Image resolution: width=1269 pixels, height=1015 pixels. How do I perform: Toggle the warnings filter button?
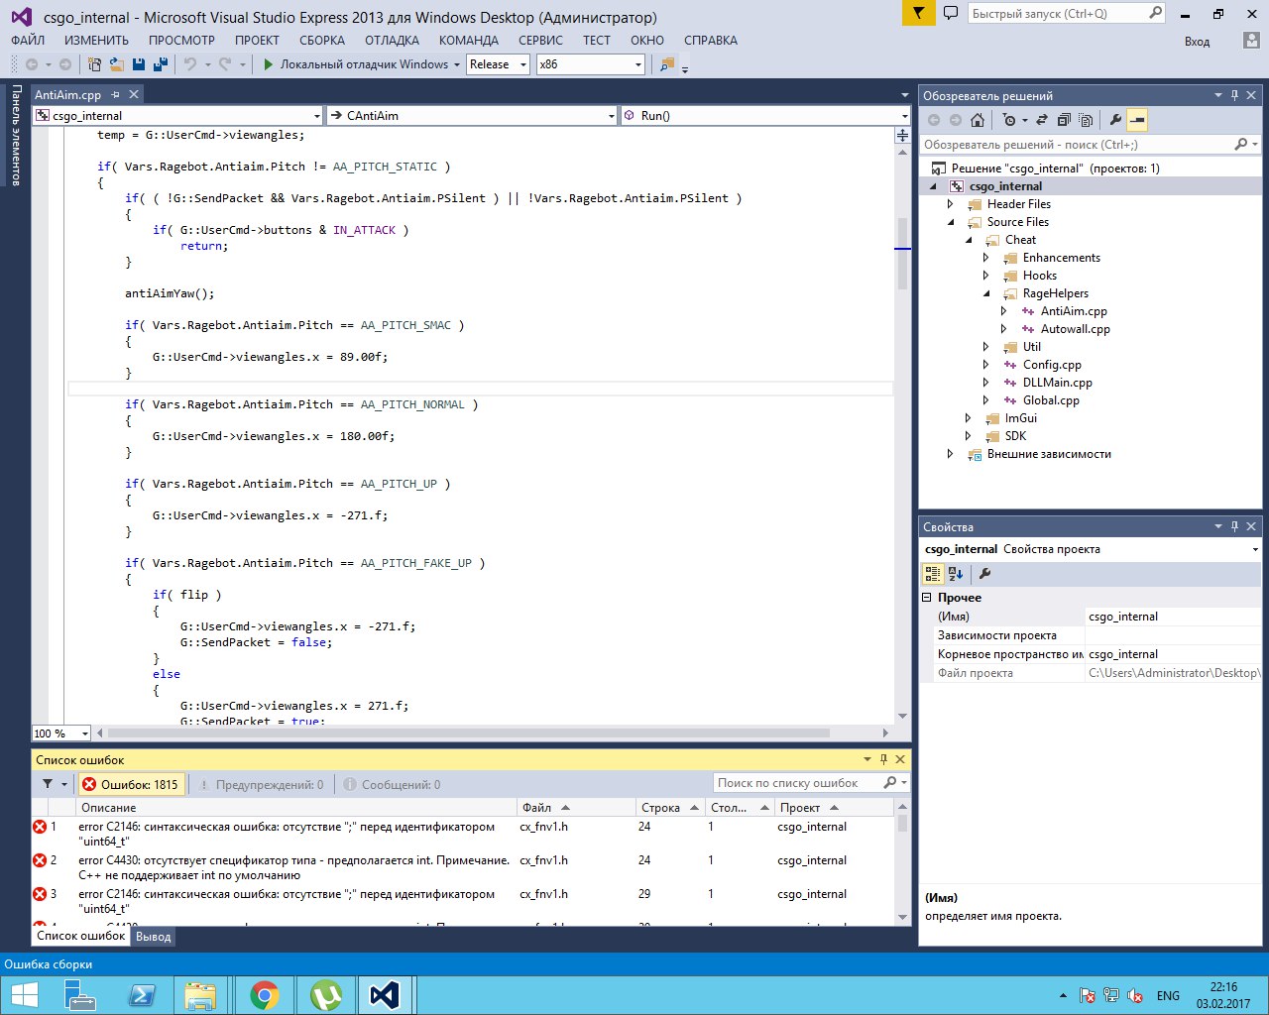pyautogui.click(x=262, y=784)
